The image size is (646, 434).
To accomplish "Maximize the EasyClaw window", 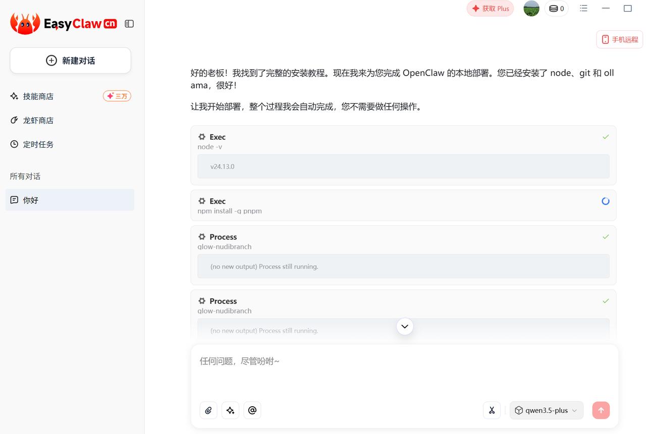I will coord(628,8).
